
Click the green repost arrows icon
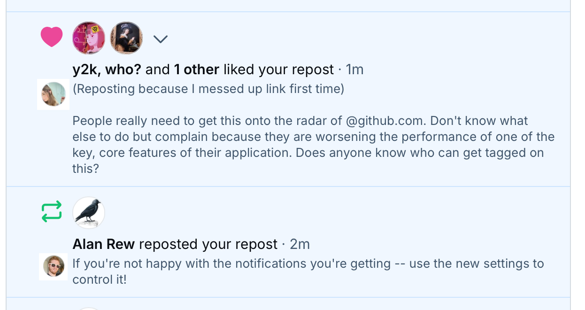[52, 212]
